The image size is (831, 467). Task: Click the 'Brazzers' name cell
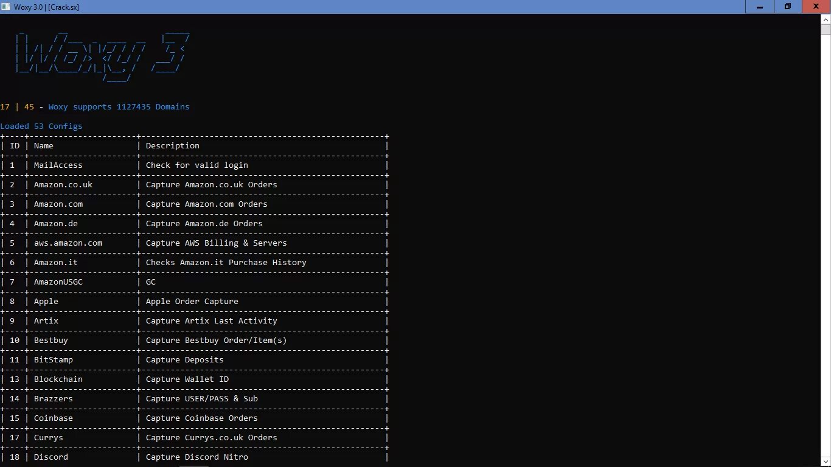[54, 399]
